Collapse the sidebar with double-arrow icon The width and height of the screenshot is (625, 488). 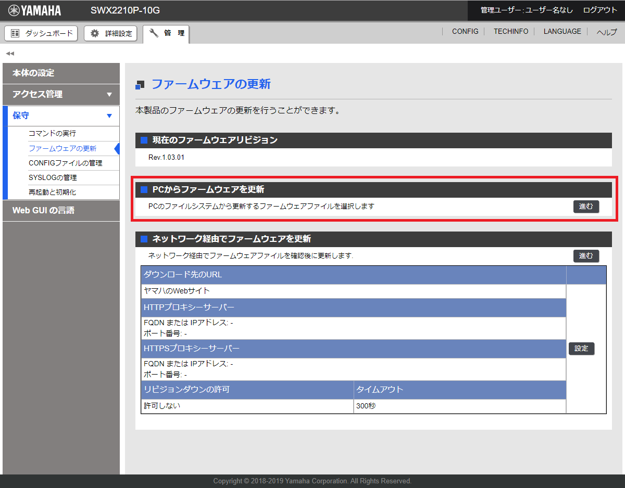[x=10, y=54]
